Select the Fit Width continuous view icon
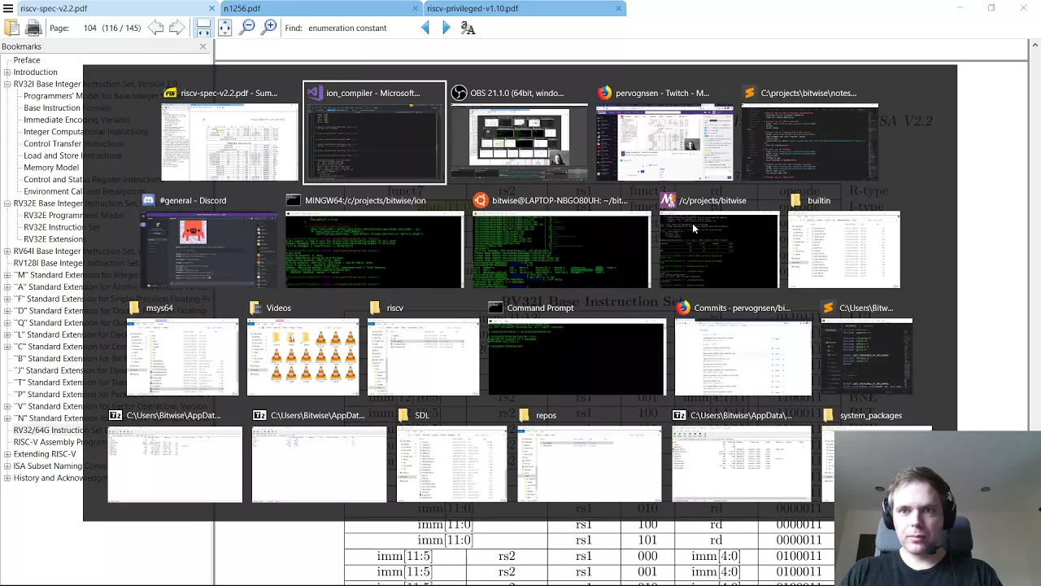The width and height of the screenshot is (1041, 586). pos(203,28)
